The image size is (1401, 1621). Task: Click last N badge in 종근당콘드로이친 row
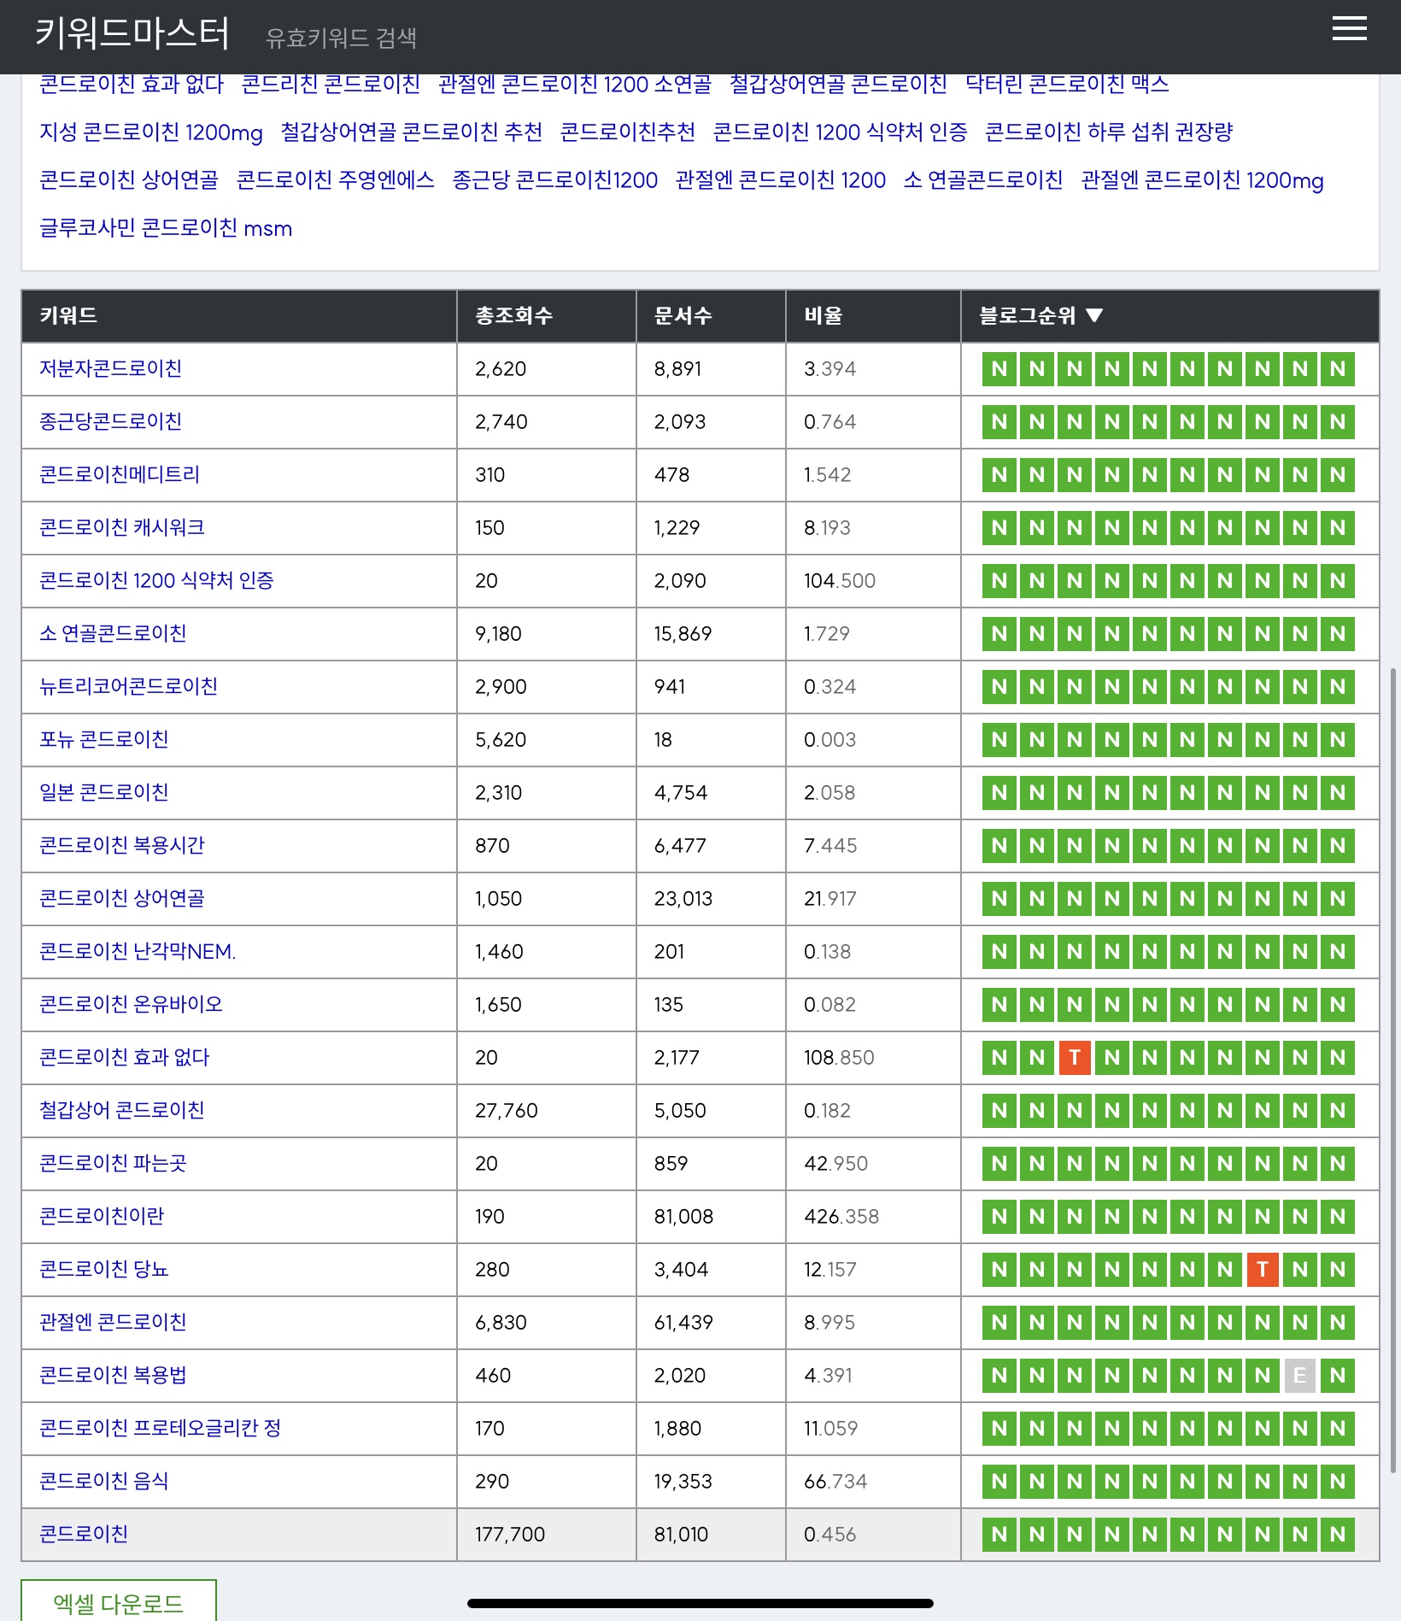click(1338, 422)
